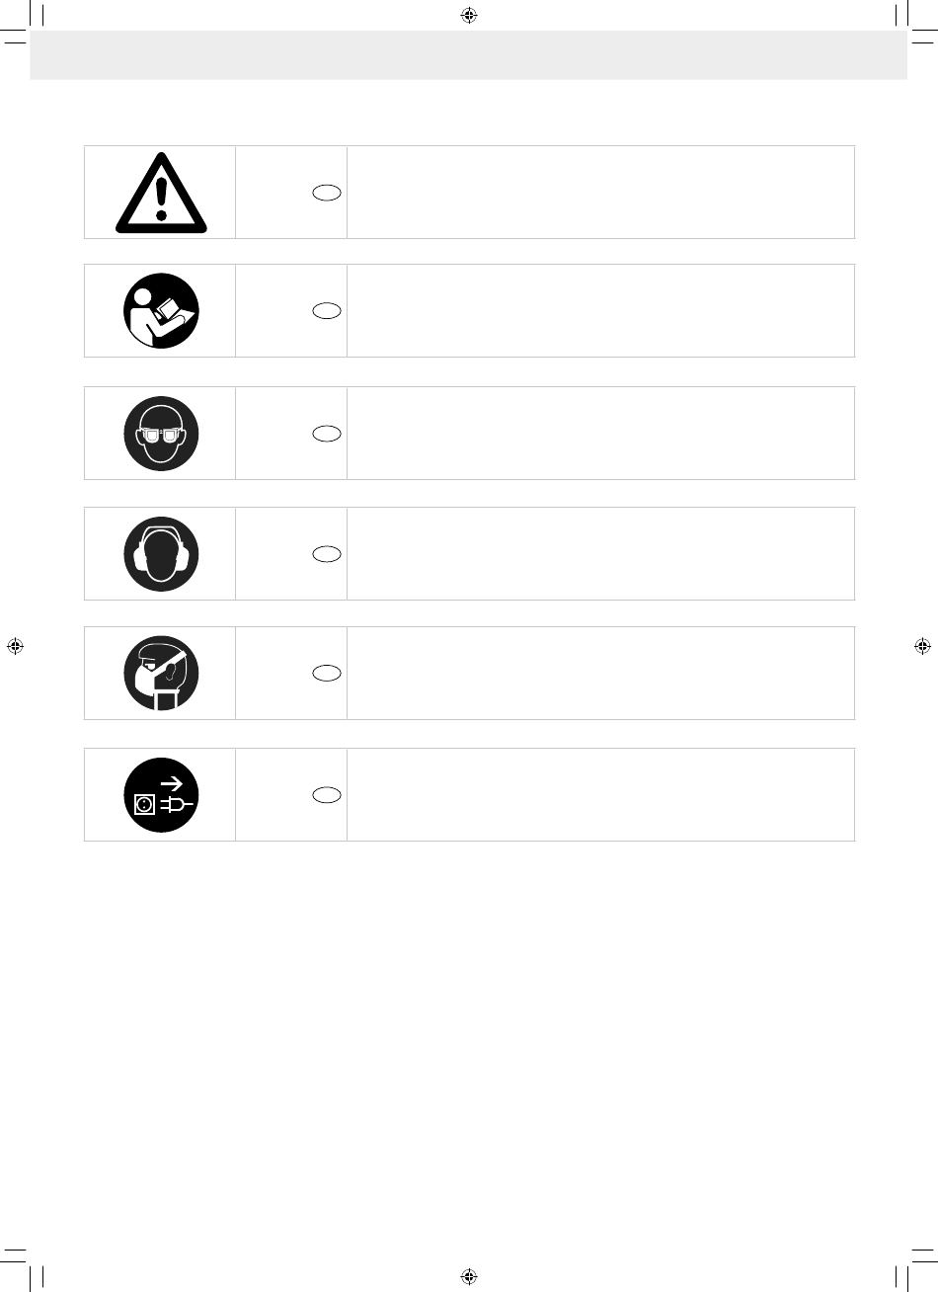Select the oval marker beside ear protection symbol

(328, 554)
